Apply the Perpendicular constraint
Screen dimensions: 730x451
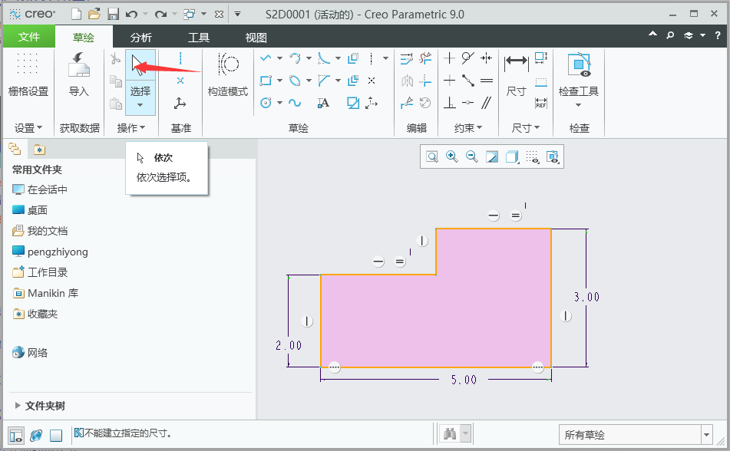[x=449, y=103]
